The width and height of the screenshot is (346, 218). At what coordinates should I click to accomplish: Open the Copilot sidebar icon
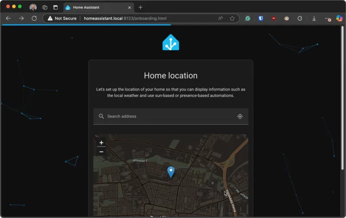339,18
